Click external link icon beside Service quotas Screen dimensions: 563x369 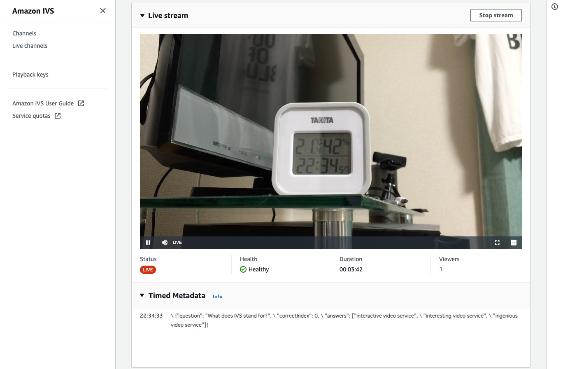tap(58, 116)
